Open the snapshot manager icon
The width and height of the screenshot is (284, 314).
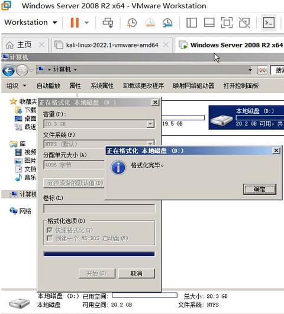[x=167, y=23]
